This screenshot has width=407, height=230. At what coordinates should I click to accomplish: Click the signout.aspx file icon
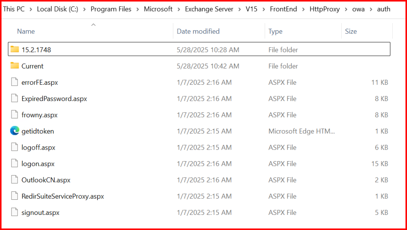tap(15, 212)
